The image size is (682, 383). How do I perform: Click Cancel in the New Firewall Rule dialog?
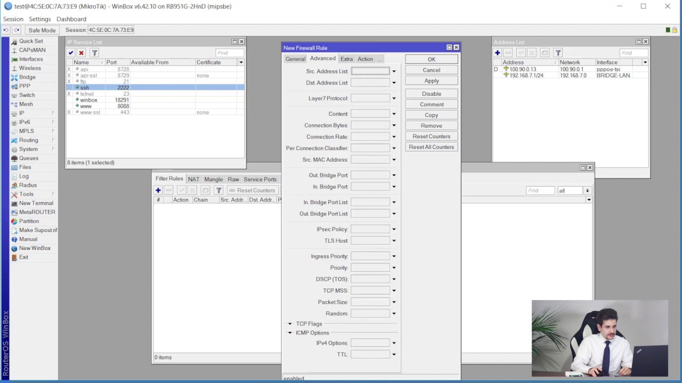(432, 70)
